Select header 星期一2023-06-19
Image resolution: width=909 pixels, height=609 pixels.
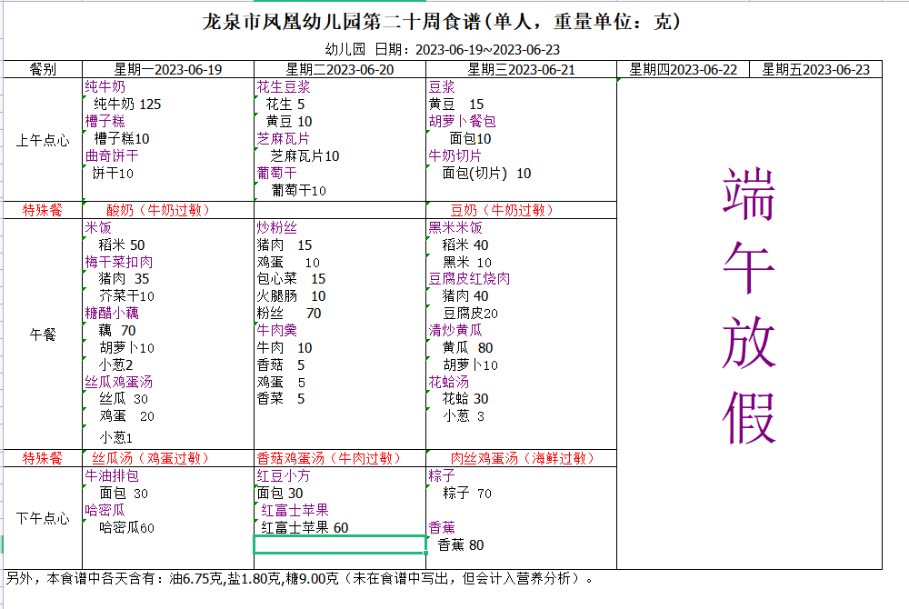(168, 69)
